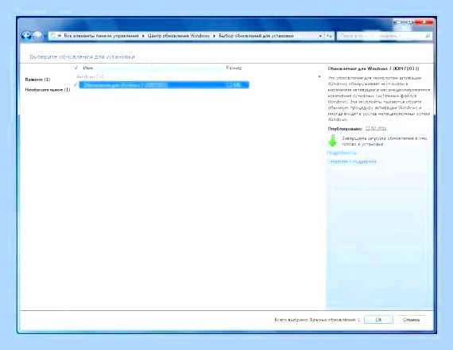Confirm with the OK button
The height and width of the screenshot is (350, 453).
[x=378, y=320]
